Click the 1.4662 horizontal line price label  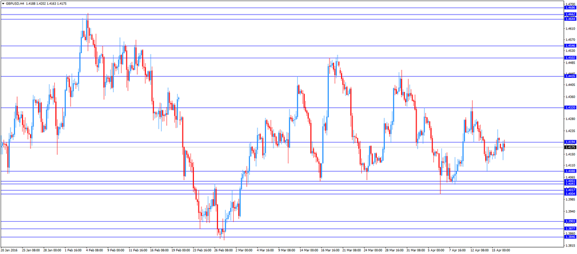tap(570, 14)
